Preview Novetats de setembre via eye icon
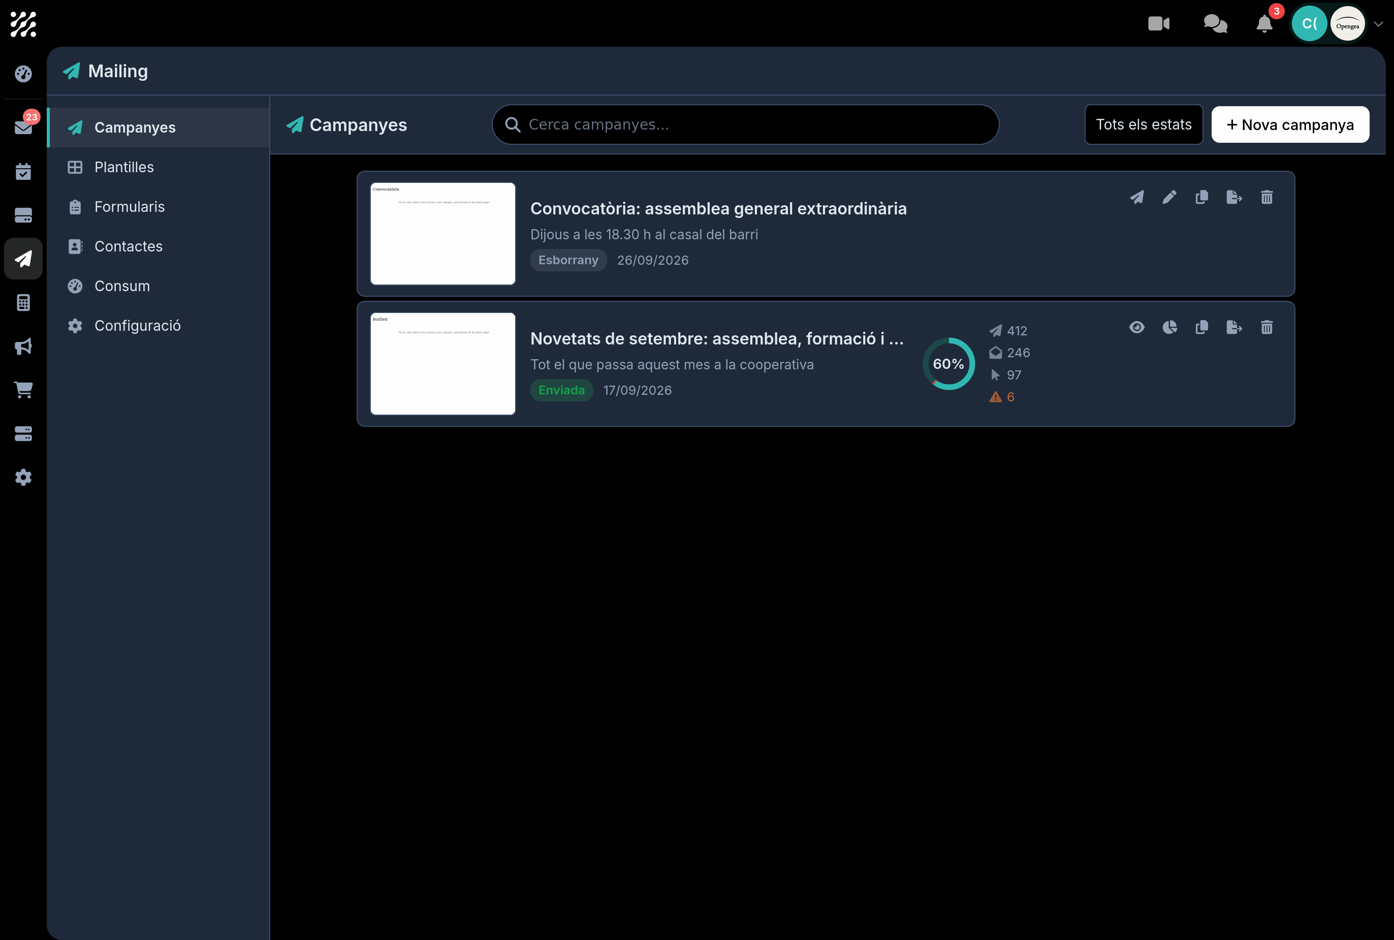 [x=1137, y=327]
